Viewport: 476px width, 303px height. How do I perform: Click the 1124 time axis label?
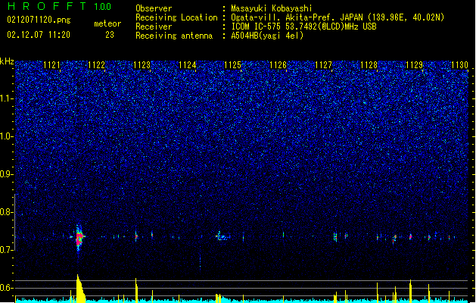188,65
